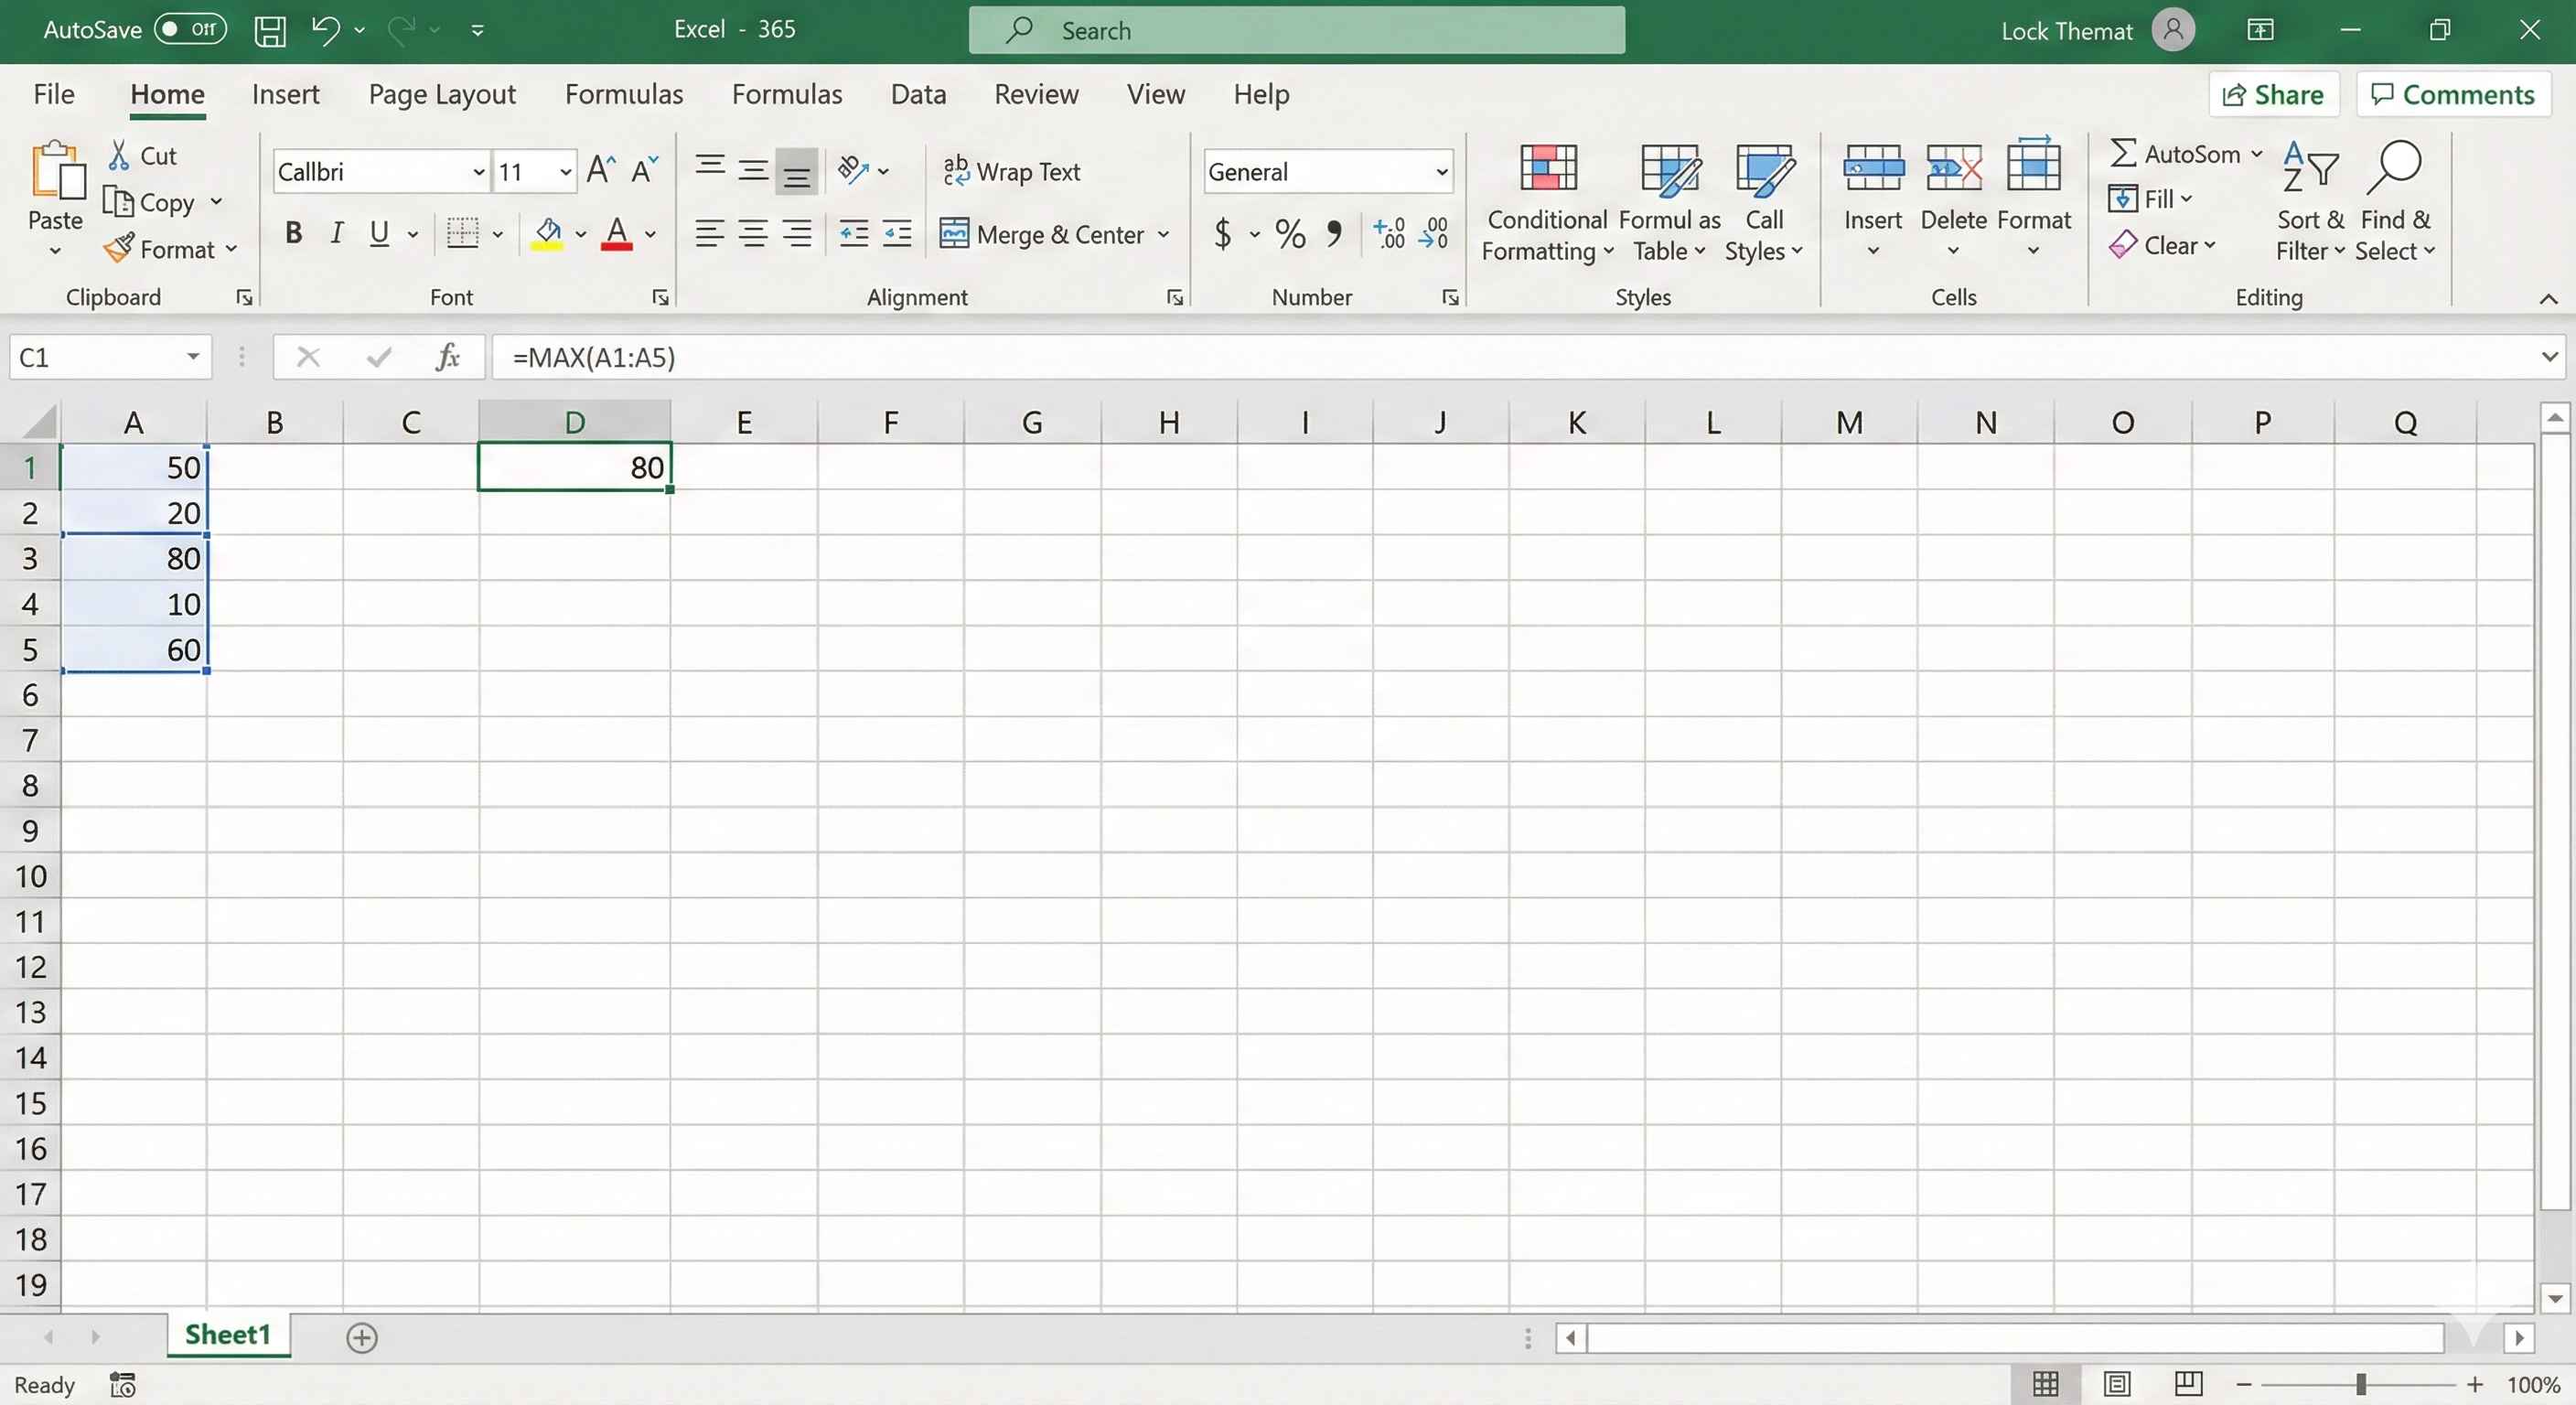Open the font name dropdown

478,172
